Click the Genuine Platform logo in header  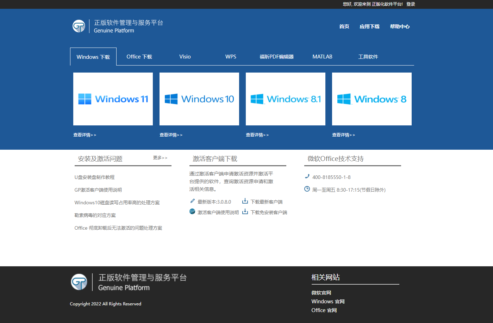click(79, 26)
